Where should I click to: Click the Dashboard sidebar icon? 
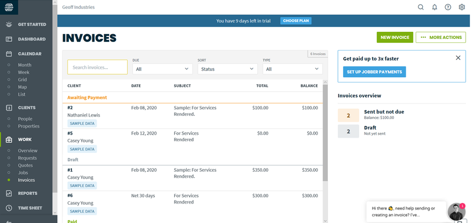click(9, 39)
